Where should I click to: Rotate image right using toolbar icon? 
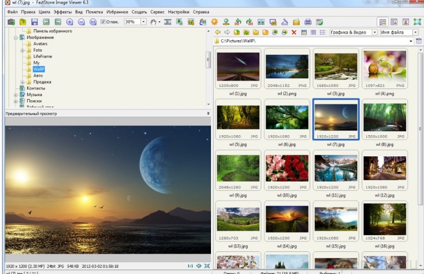[x=249, y=22]
